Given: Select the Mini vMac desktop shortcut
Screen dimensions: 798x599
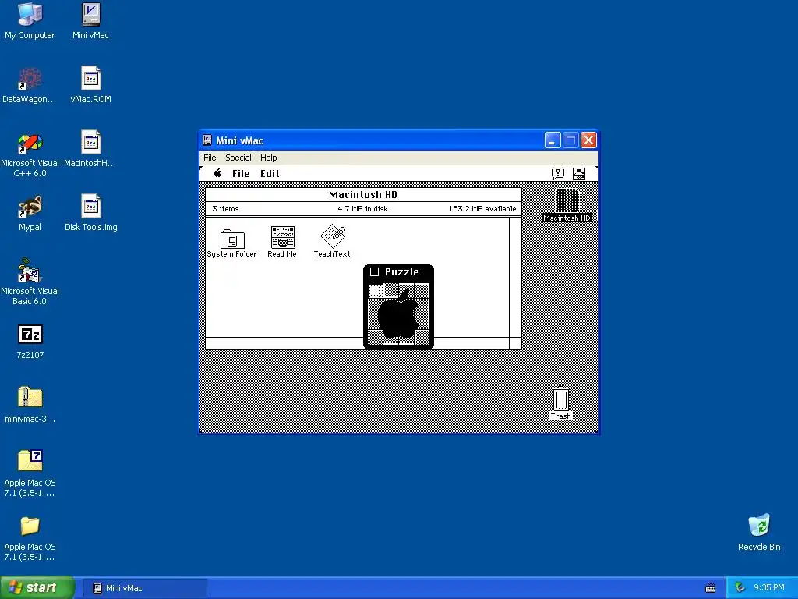Looking at the screenshot, I should (x=90, y=20).
